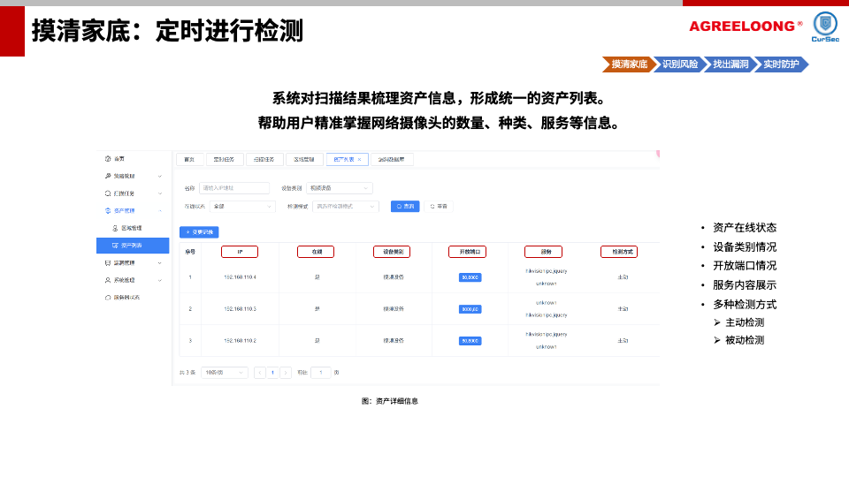Switch to the 区域管理 tab
This screenshot has height=477, width=849.
(x=304, y=160)
